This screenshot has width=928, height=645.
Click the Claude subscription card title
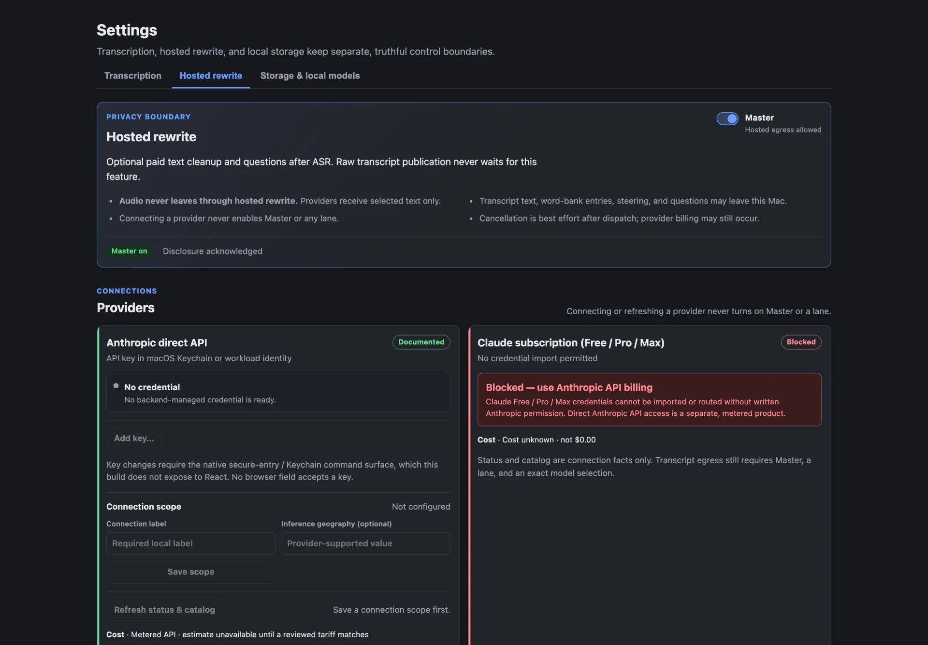tap(571, 342)
